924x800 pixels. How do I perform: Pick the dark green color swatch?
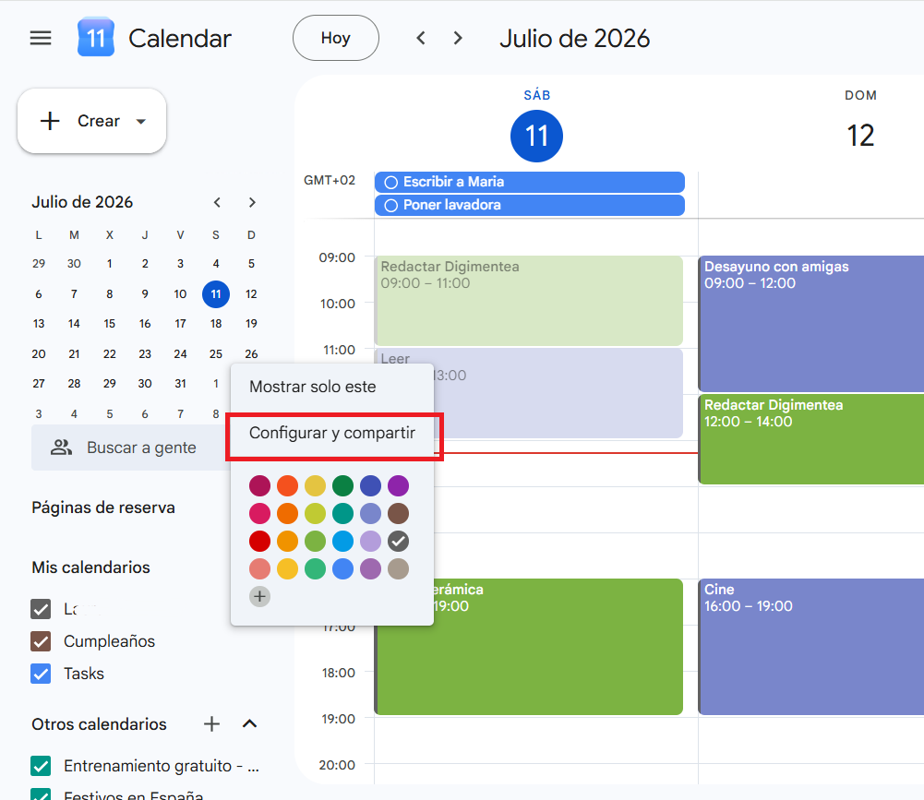tap(343, 486)
